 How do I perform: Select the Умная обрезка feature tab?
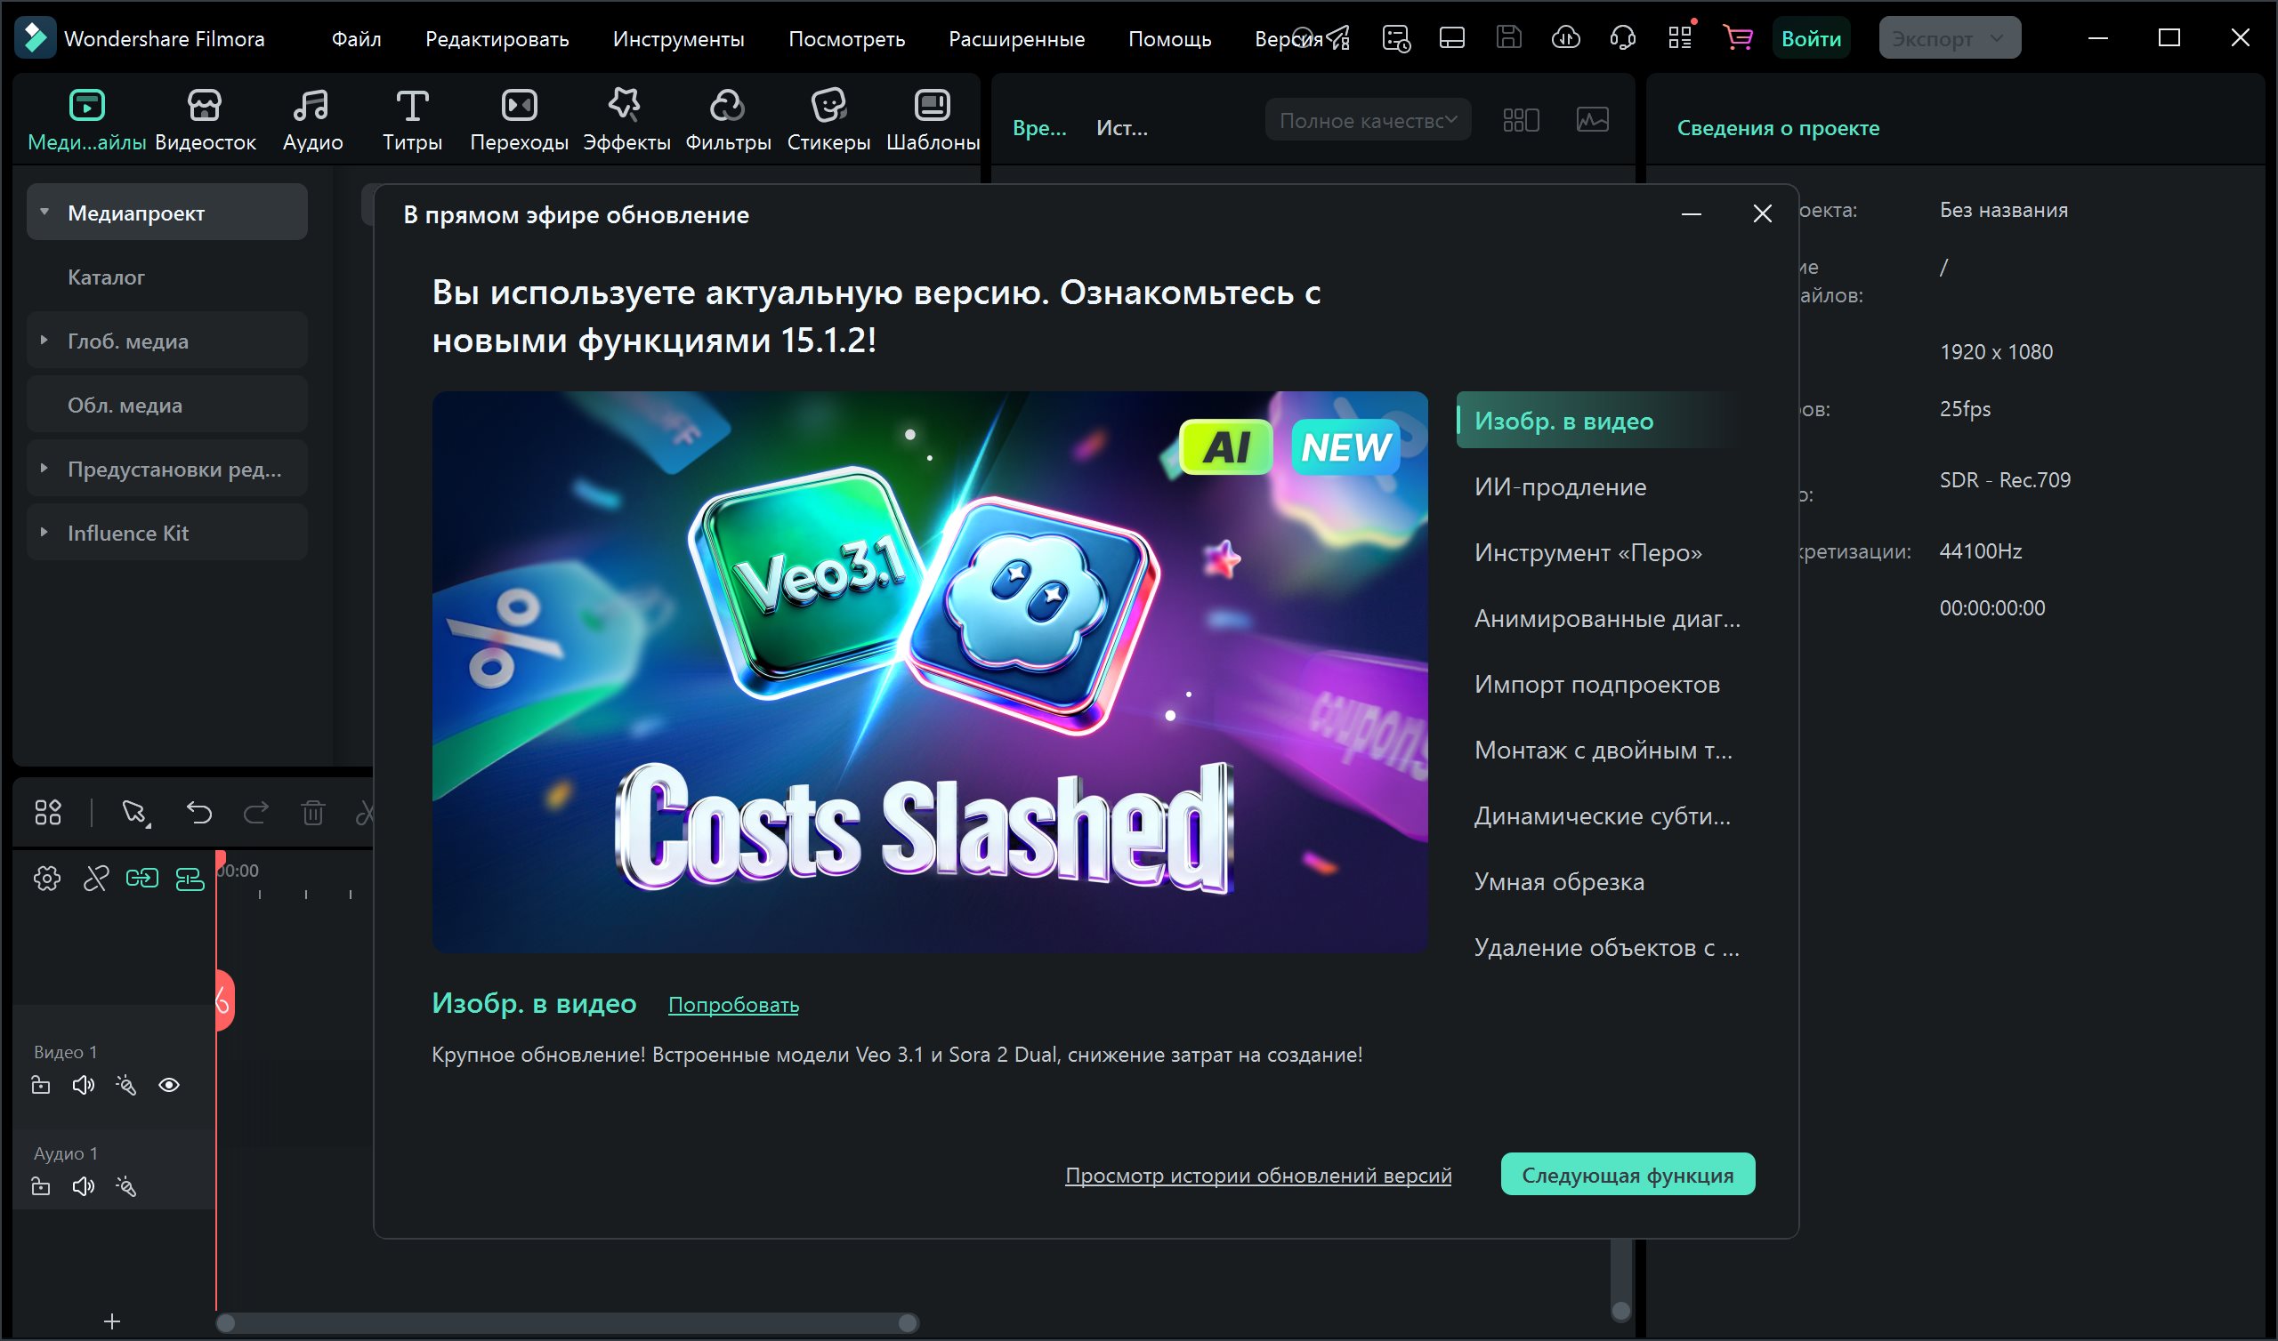[1558, 881]
